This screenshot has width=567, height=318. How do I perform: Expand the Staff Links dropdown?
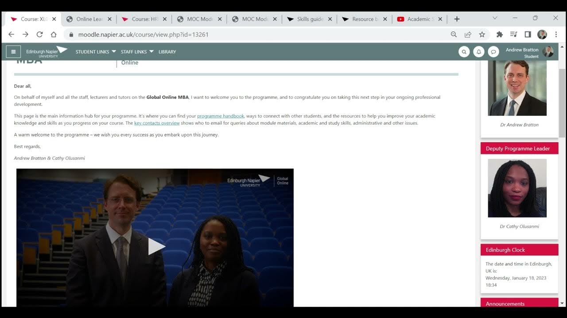pyautogui.click(x=137, y=52)
